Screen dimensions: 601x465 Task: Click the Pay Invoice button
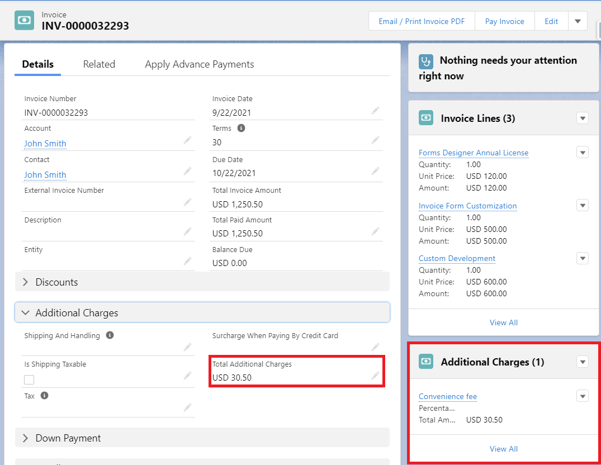click(504, 21)
